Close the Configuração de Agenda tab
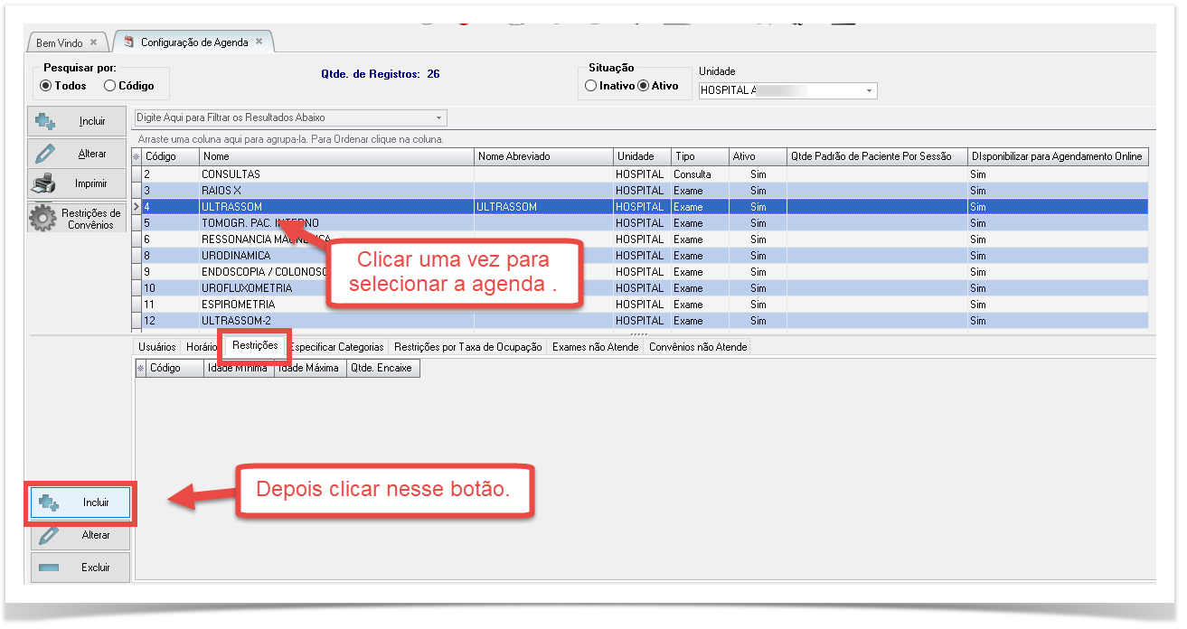1187x629 pixels. [x=259, y=42]
